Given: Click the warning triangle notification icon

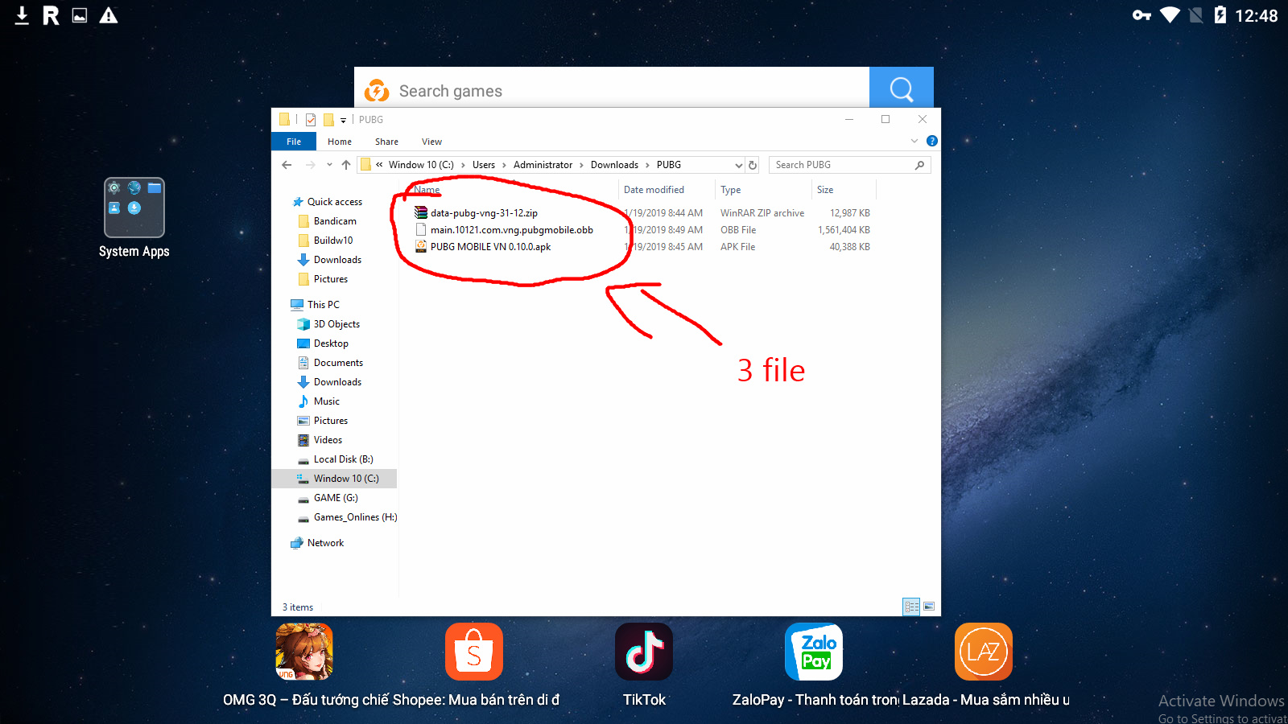Looking at the screenshot, I should point(109,15).
